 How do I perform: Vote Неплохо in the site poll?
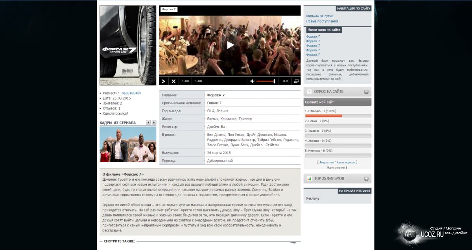[x=319, y=151]
